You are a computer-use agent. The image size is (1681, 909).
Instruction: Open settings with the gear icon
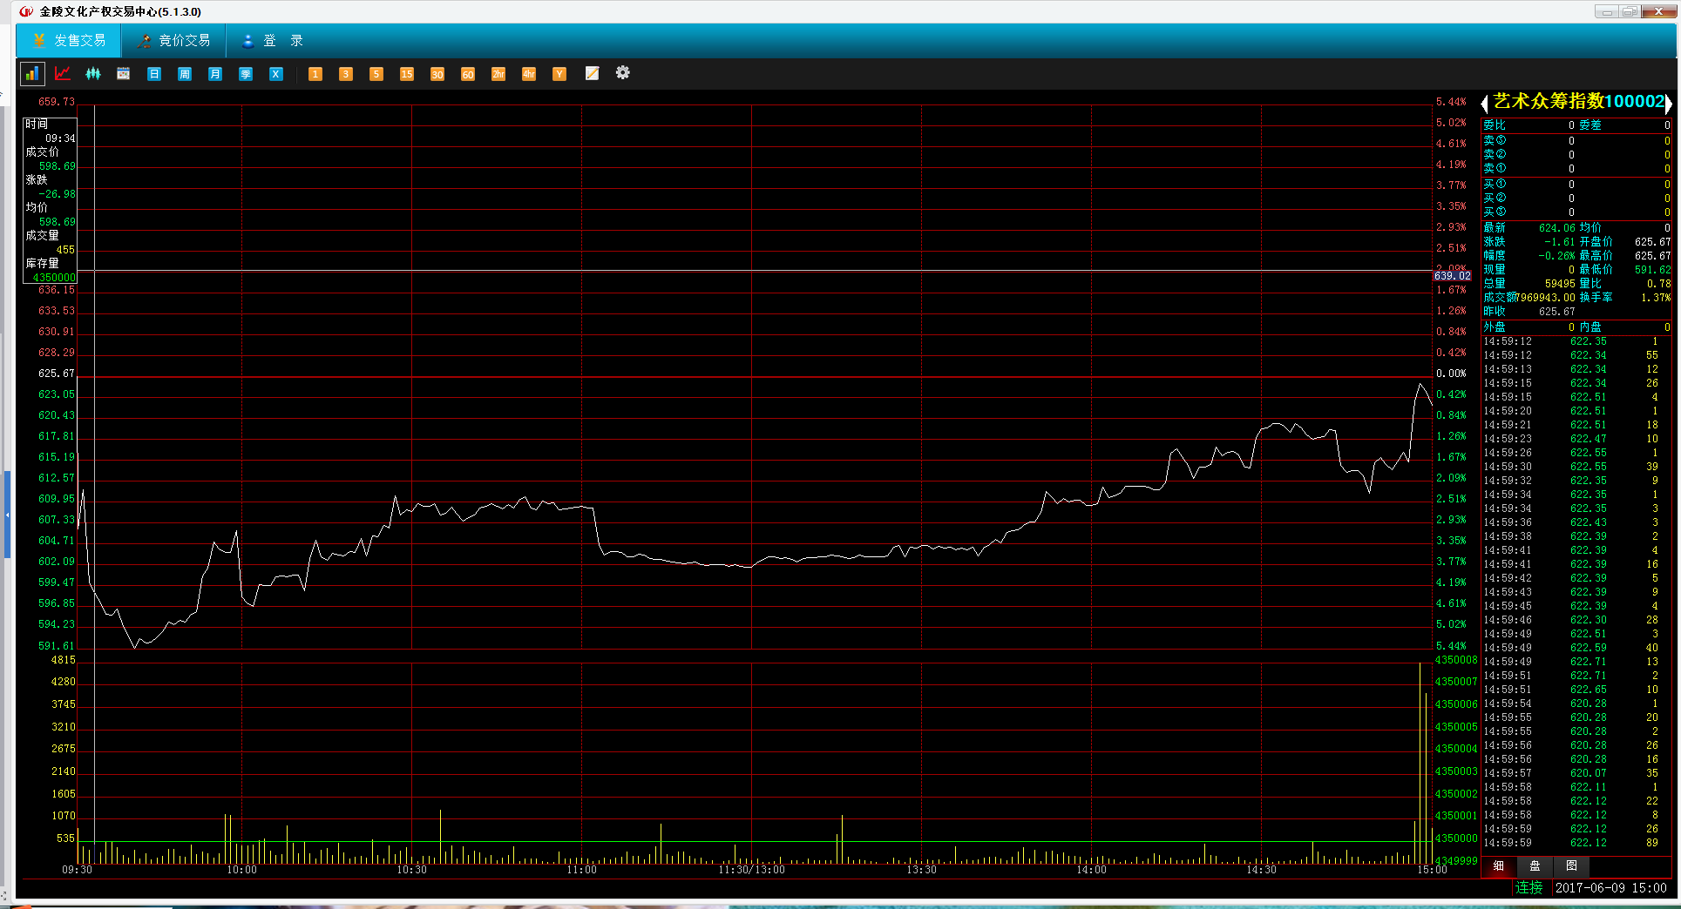[622, 73]
